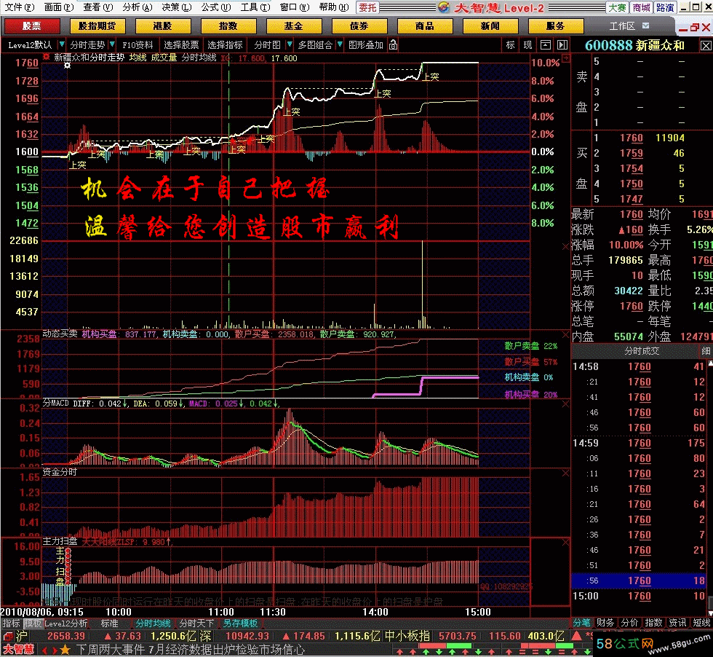Select the 债券 category button
713x657 pixels.
359,26
